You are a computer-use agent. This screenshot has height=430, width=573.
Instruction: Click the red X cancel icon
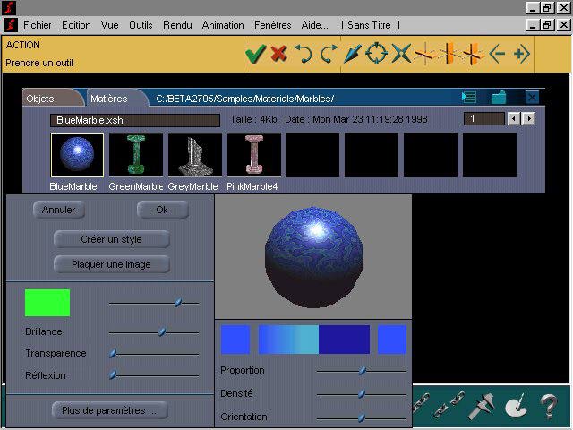click(x=278, y=54)
